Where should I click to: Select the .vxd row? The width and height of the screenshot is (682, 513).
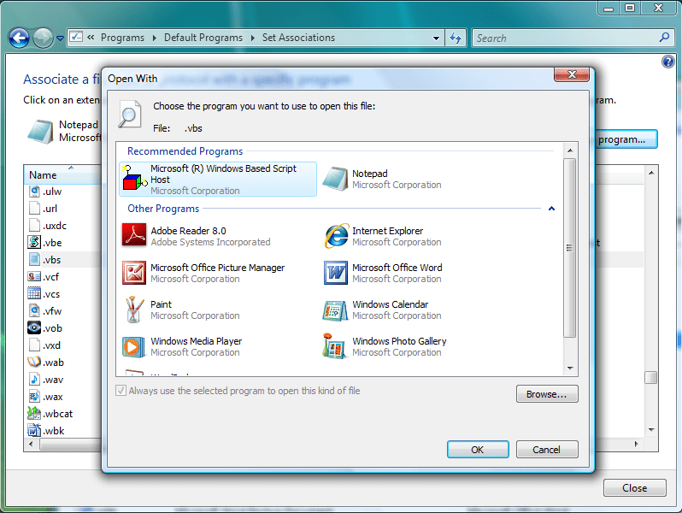pos(62,345)
